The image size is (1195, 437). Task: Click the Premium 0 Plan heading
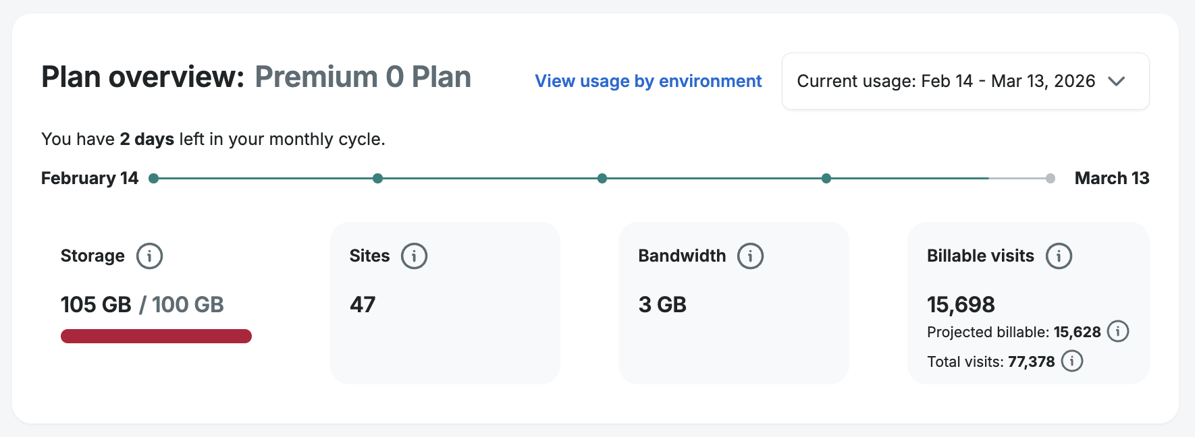tap(363, 78)
